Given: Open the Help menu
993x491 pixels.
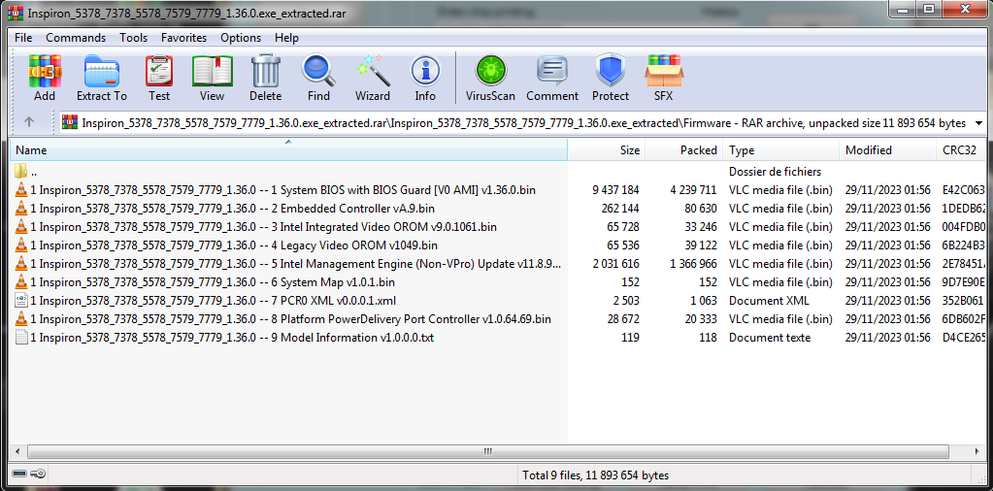Looking at the screenshot, I should 286,38.
